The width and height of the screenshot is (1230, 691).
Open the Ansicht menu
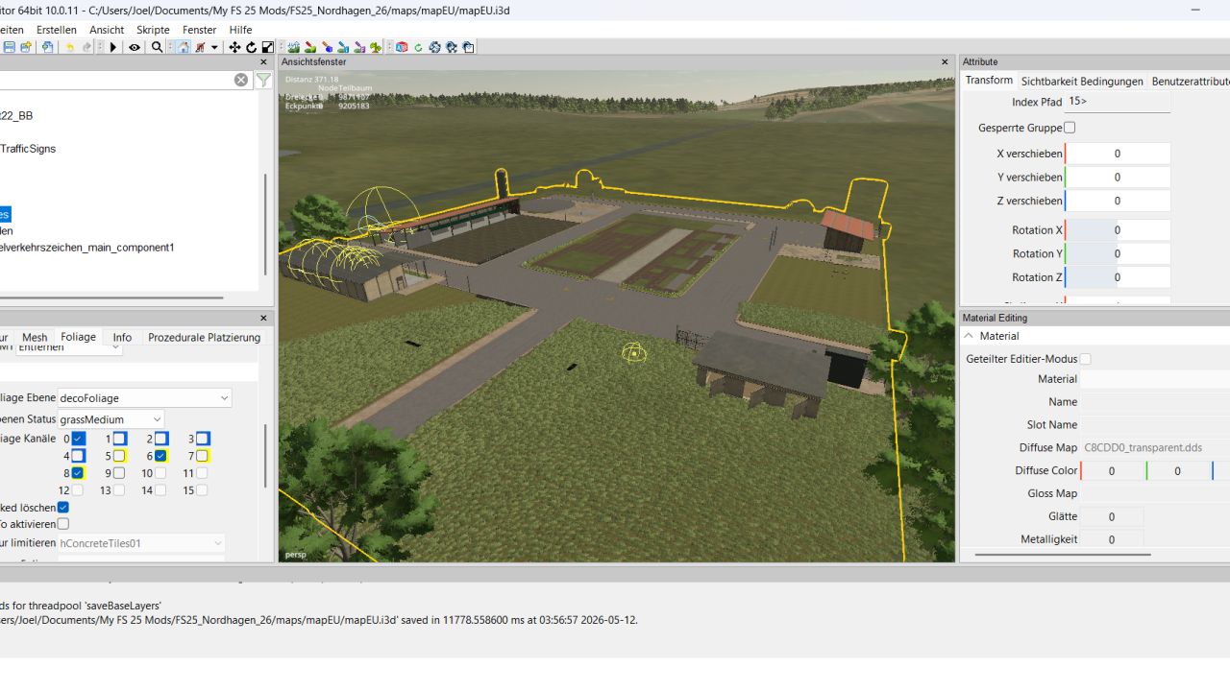pyautogui.click(x=107, y=30)
